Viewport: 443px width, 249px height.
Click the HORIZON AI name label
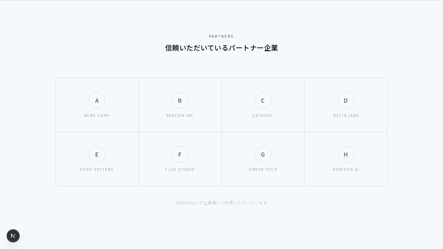tap(346, 169)
